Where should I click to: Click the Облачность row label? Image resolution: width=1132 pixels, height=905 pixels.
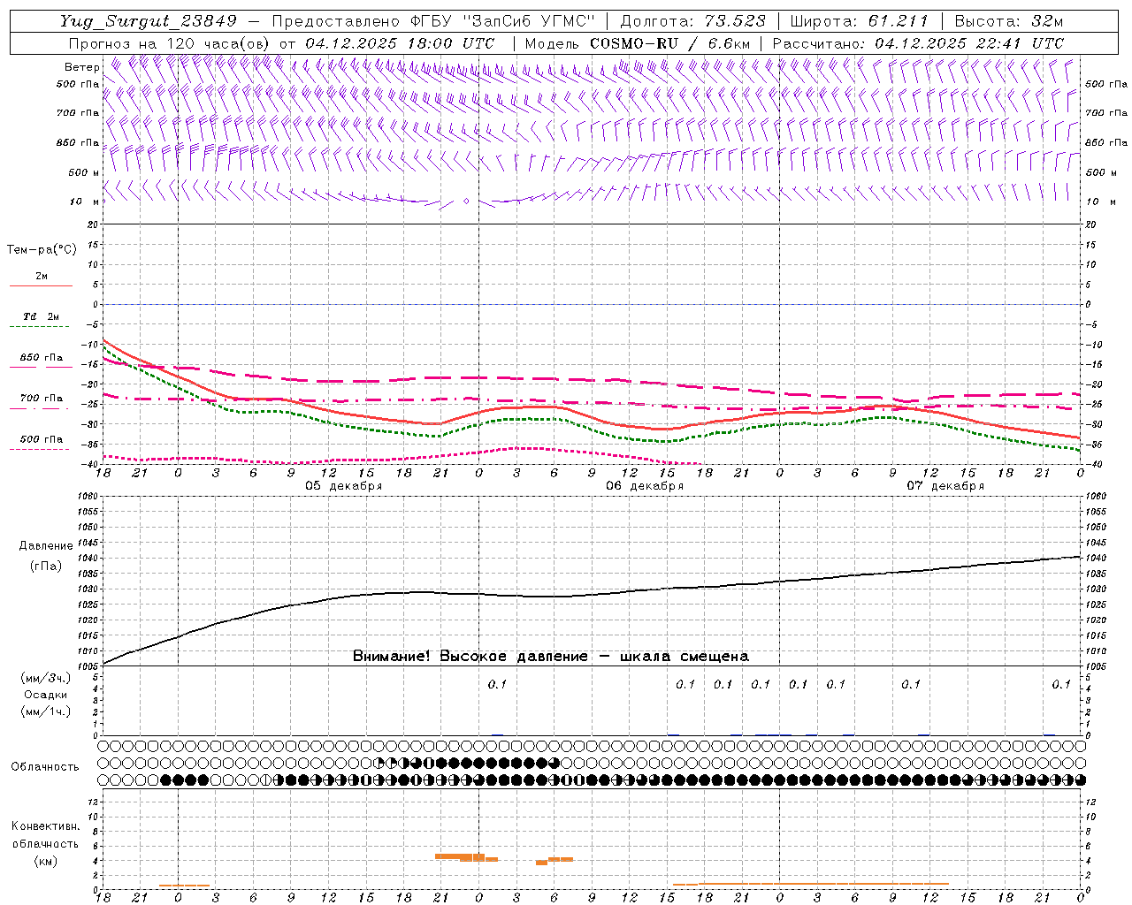coord(45,767)
